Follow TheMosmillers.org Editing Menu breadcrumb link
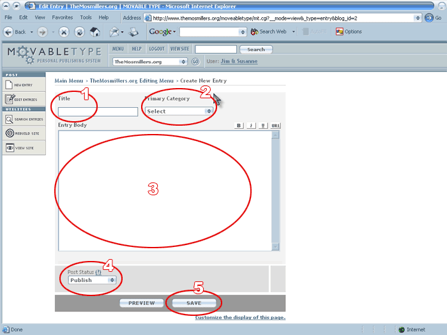Viewport: 447px width, 335px height. (132, 80)
